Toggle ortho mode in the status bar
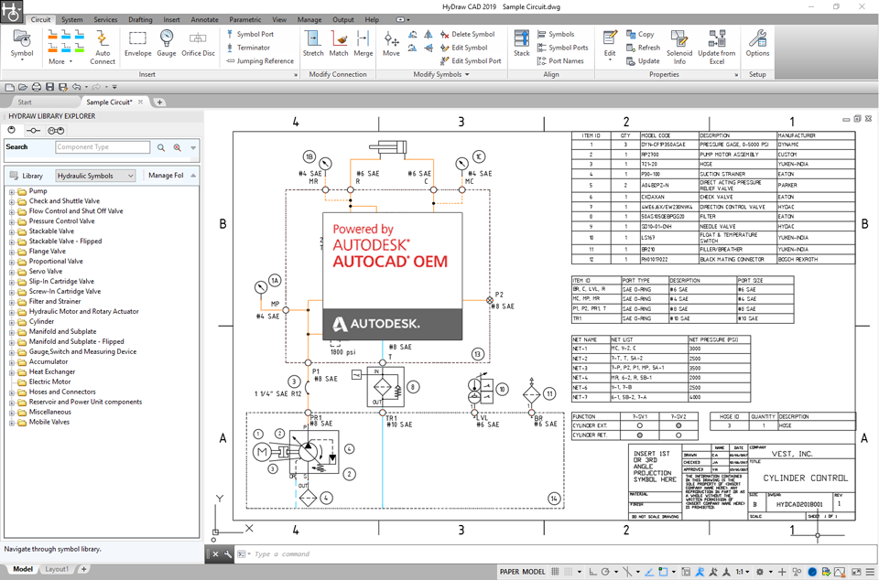Image resolution: width=879 pixels, height=580 pixels. 592,572
